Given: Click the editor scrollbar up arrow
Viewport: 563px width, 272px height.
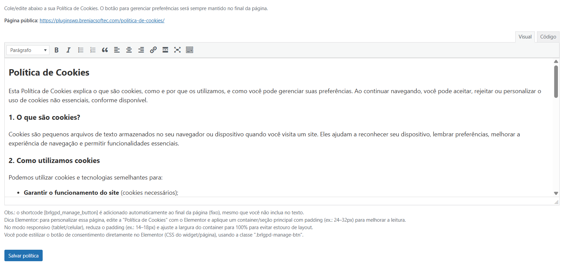Looking at the screenshot, I should [x=556, y=61].
